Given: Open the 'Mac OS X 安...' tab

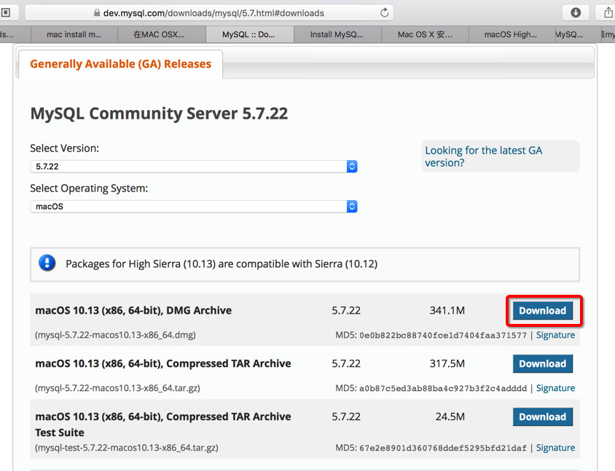Looking at the screenshot, I should pos(425,34).
